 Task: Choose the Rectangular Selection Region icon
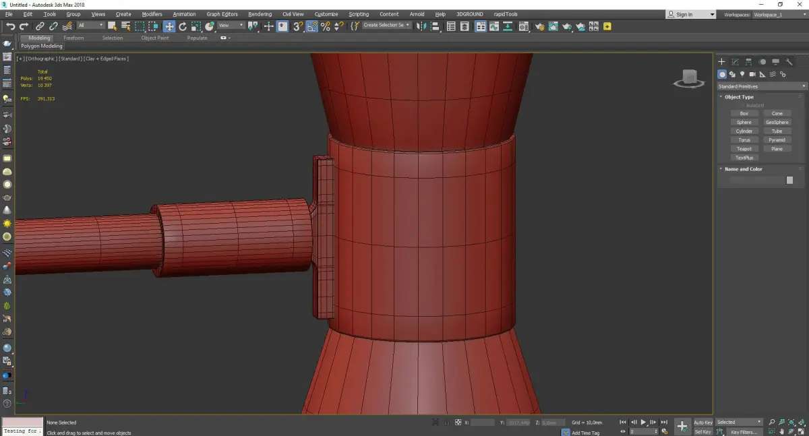140,26
